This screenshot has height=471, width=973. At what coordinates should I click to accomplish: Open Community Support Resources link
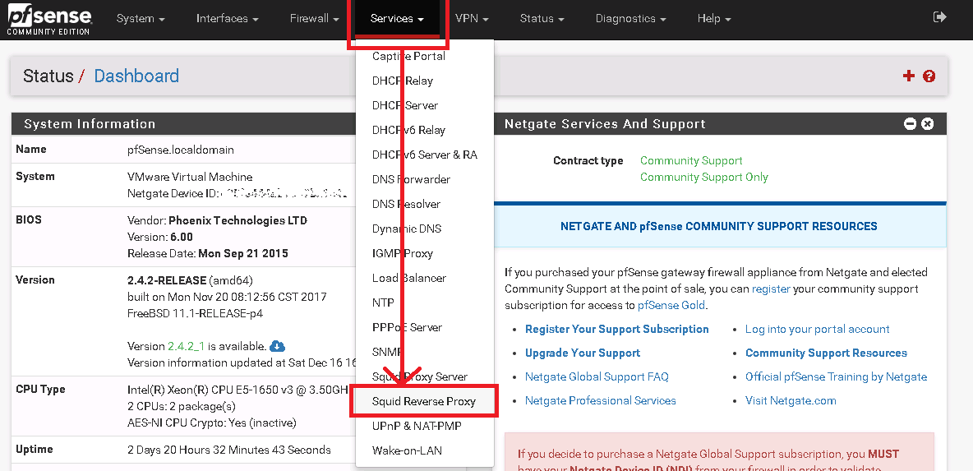[826, 353]
